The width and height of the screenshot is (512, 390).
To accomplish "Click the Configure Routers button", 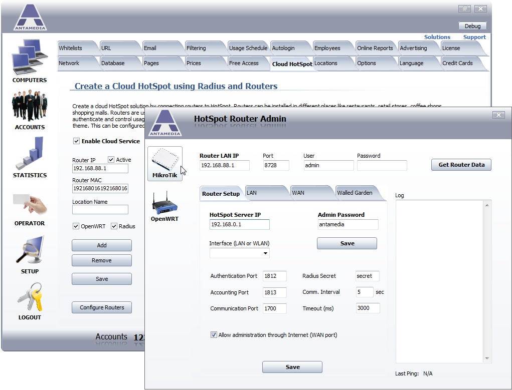I will 102,307.
